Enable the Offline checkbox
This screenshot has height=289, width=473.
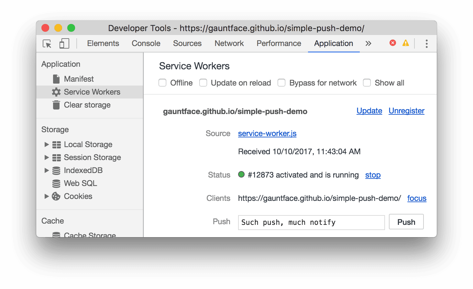pyautogui.click(x=162, y=83)
